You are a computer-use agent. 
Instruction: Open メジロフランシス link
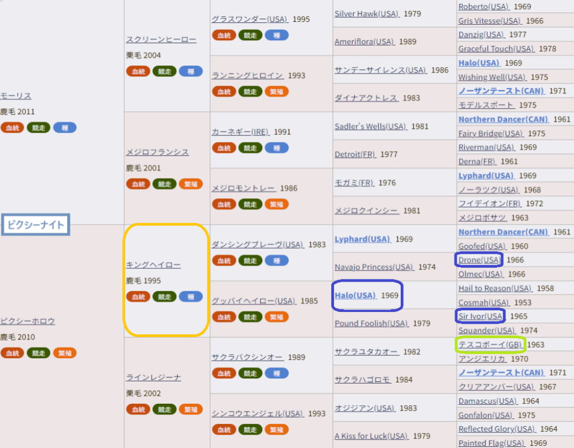(x=158, y=152)
